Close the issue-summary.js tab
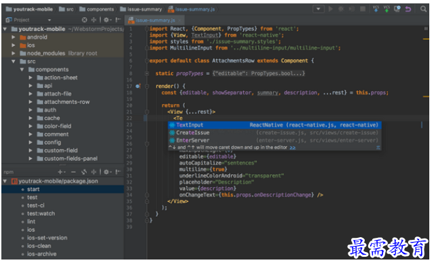This screenshot has height=269, width=432. coord(179,20)
